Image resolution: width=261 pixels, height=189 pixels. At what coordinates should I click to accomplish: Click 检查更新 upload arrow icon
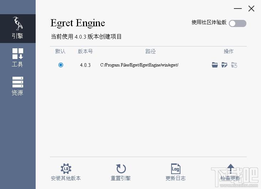pyautogui.click(x=231, y=169)
